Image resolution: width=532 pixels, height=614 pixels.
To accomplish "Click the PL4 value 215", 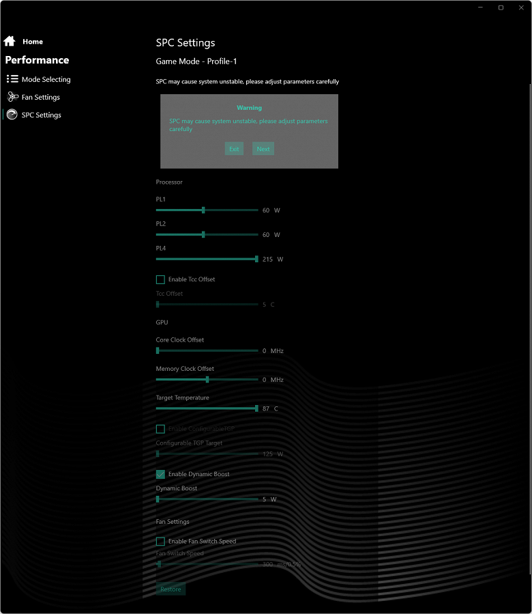I will tap(267, 260).
